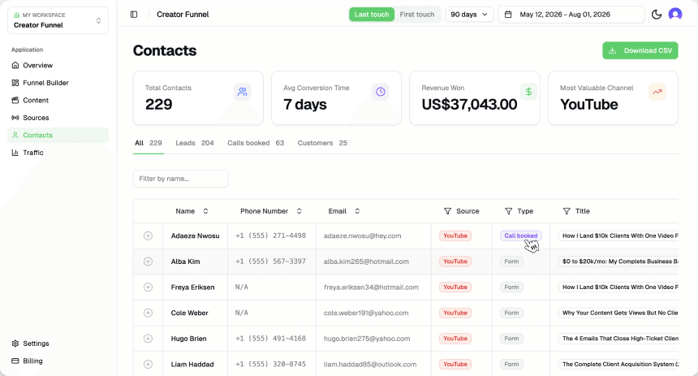Select Last touch attribution
The width and height of the screenshot is (698, 376).
click(x=372, y=15)
